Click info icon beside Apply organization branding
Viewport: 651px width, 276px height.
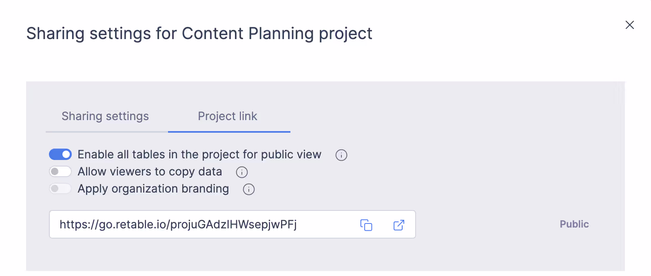click(x=249, y=189)
